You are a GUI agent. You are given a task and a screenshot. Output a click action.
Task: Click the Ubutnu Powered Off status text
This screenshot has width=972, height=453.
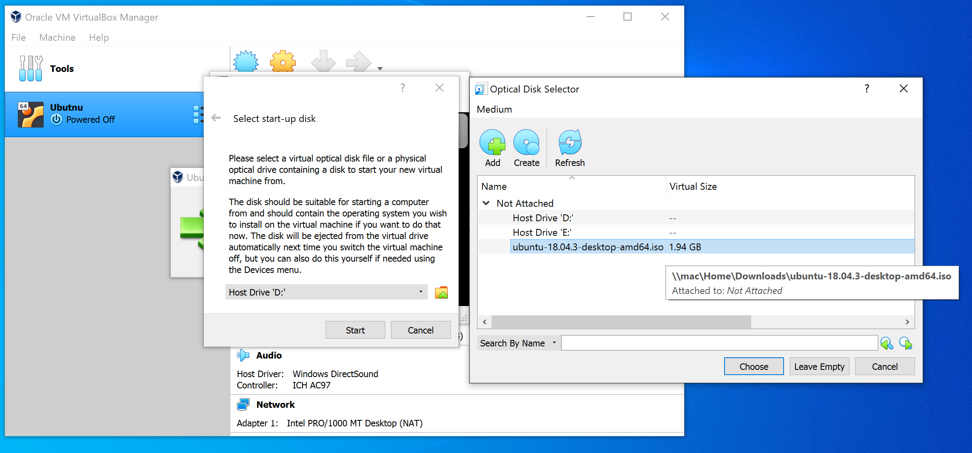click(x=90, y=120)
